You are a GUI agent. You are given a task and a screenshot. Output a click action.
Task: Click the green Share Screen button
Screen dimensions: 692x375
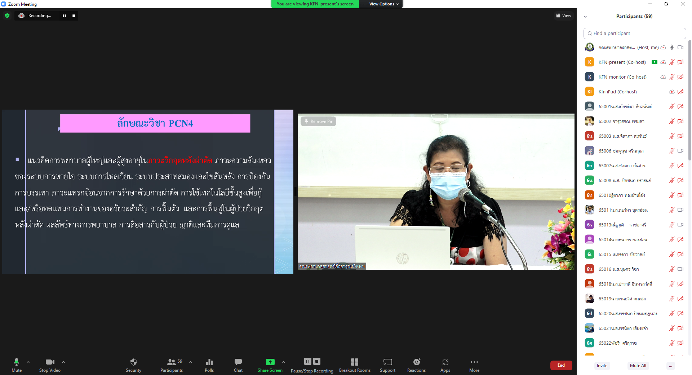point(270,365)
